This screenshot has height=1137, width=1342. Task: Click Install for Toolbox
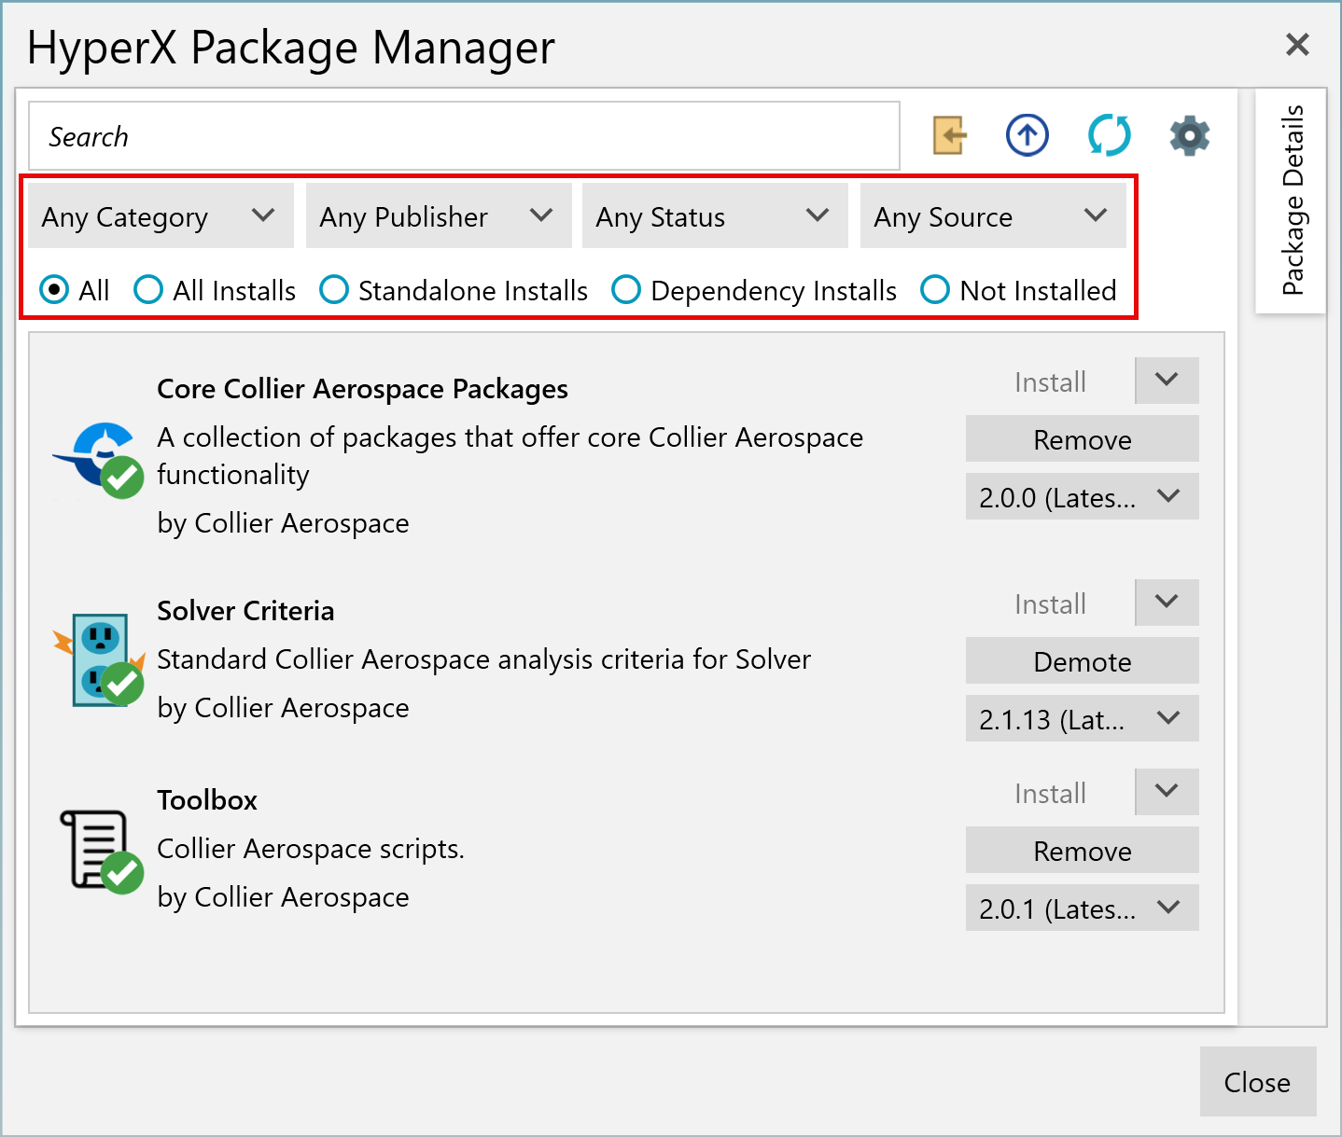pos(1050,792)
